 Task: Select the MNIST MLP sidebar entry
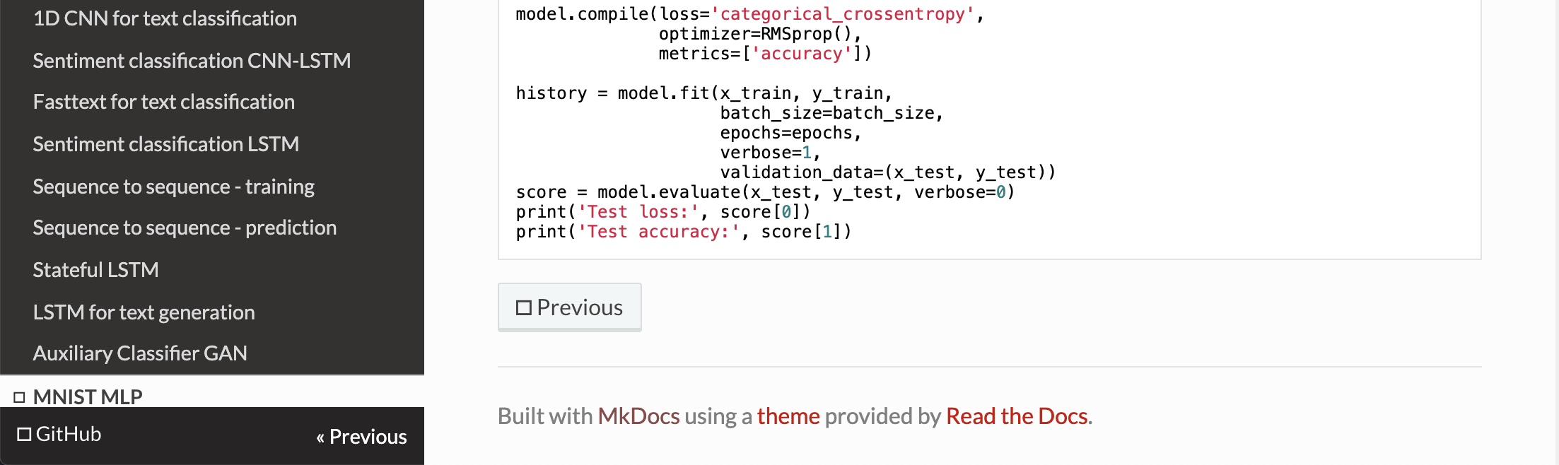[88, 397]
